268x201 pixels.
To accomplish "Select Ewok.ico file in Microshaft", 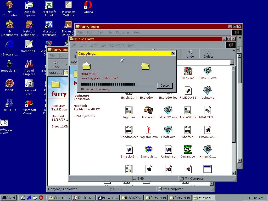I will click(x=188, y=73).
